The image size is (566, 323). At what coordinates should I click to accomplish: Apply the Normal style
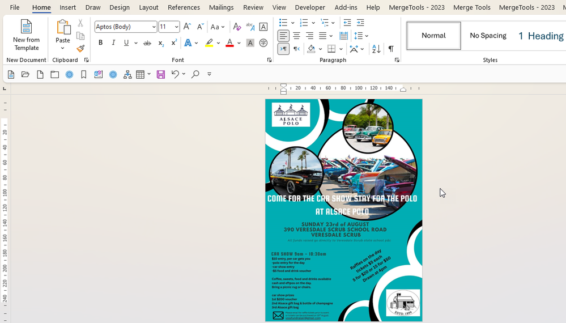[x=433, y=35]
